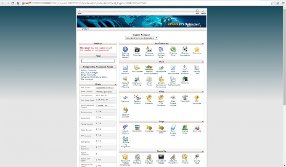The width and height of the screenshot is (286, 167).
Task: Collapse the Logs section
Action: [x=203, y=121]
